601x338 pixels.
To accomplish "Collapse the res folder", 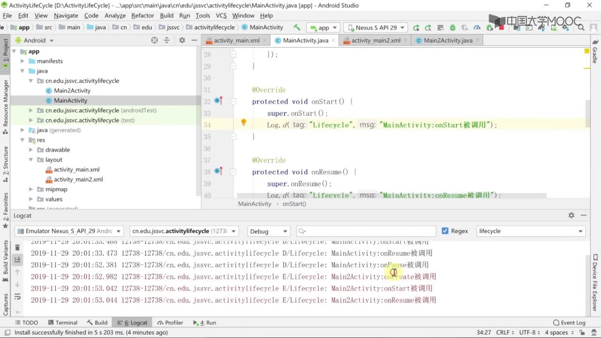I will (x=23, y=140).
